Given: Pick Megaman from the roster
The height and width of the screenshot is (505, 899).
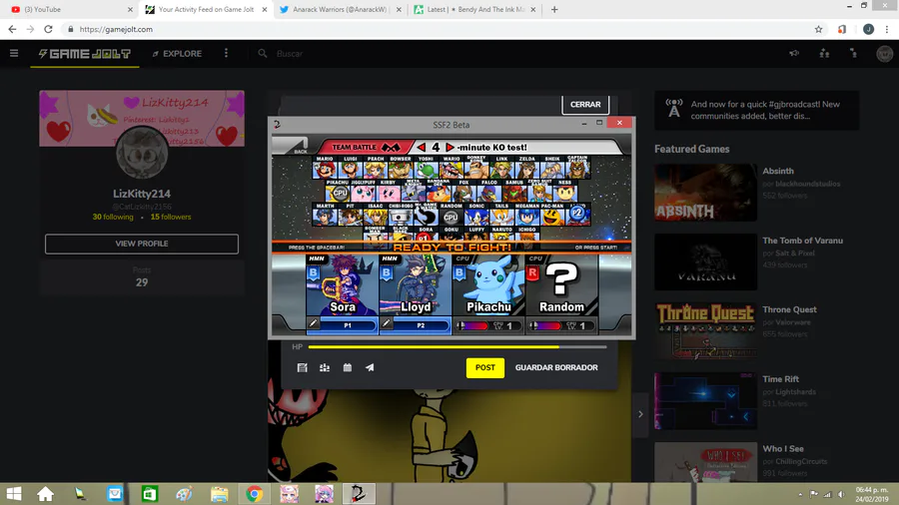Looking at the screenshot, I should [x=526, y=217].
